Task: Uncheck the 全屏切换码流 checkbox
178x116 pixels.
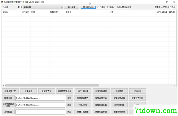Action: pyautogui.click(x=118, y=7)
